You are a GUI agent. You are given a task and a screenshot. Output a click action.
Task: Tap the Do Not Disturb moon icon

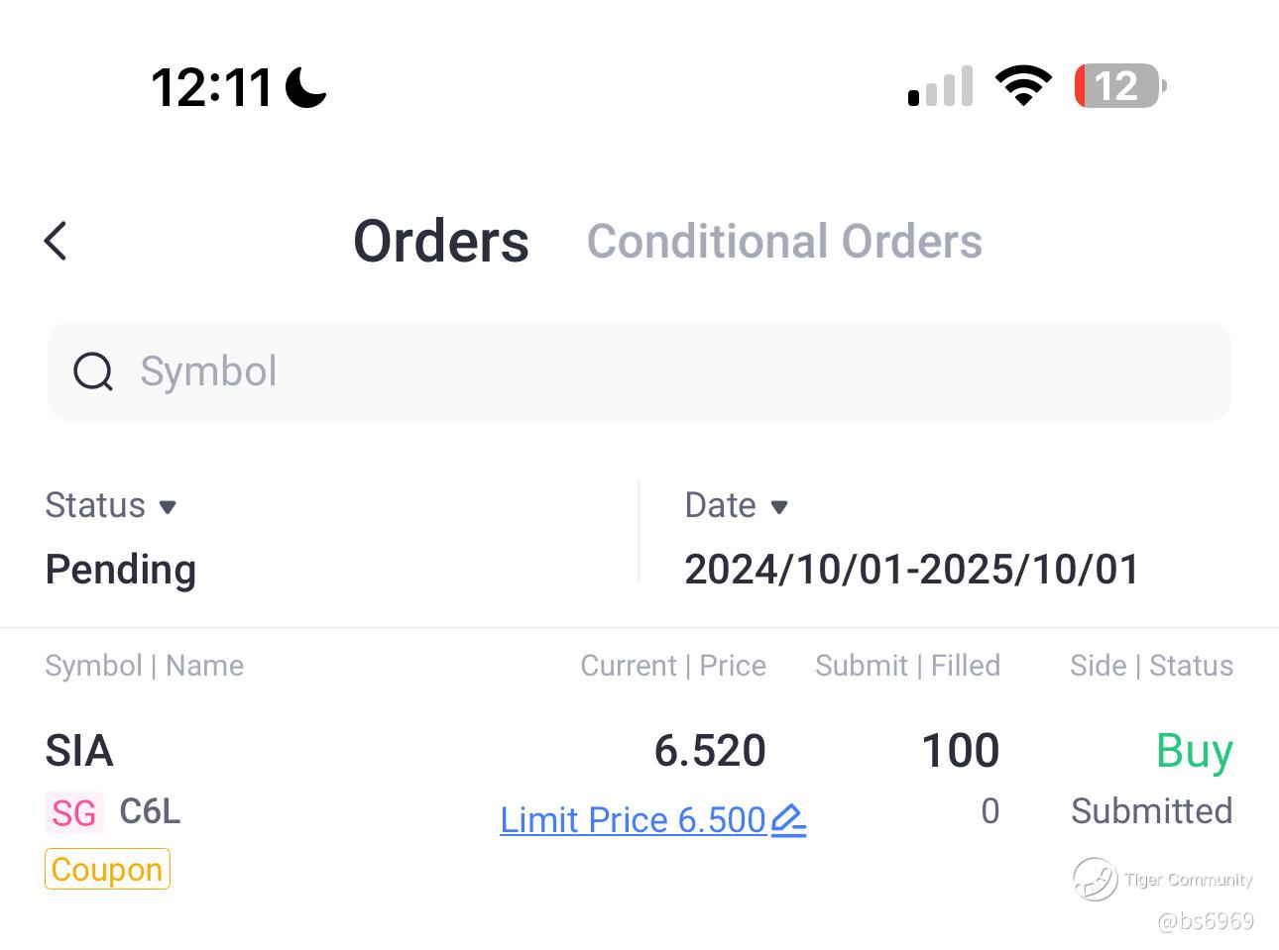coord(306,87)
